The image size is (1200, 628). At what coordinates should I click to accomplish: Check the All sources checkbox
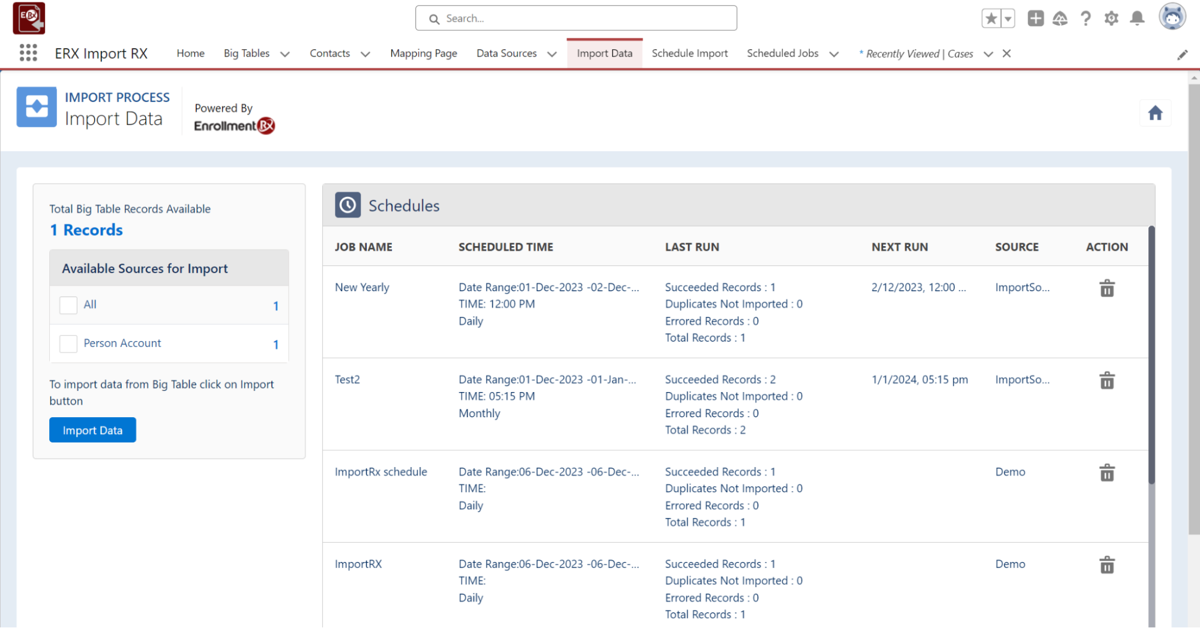coord(68,305)
